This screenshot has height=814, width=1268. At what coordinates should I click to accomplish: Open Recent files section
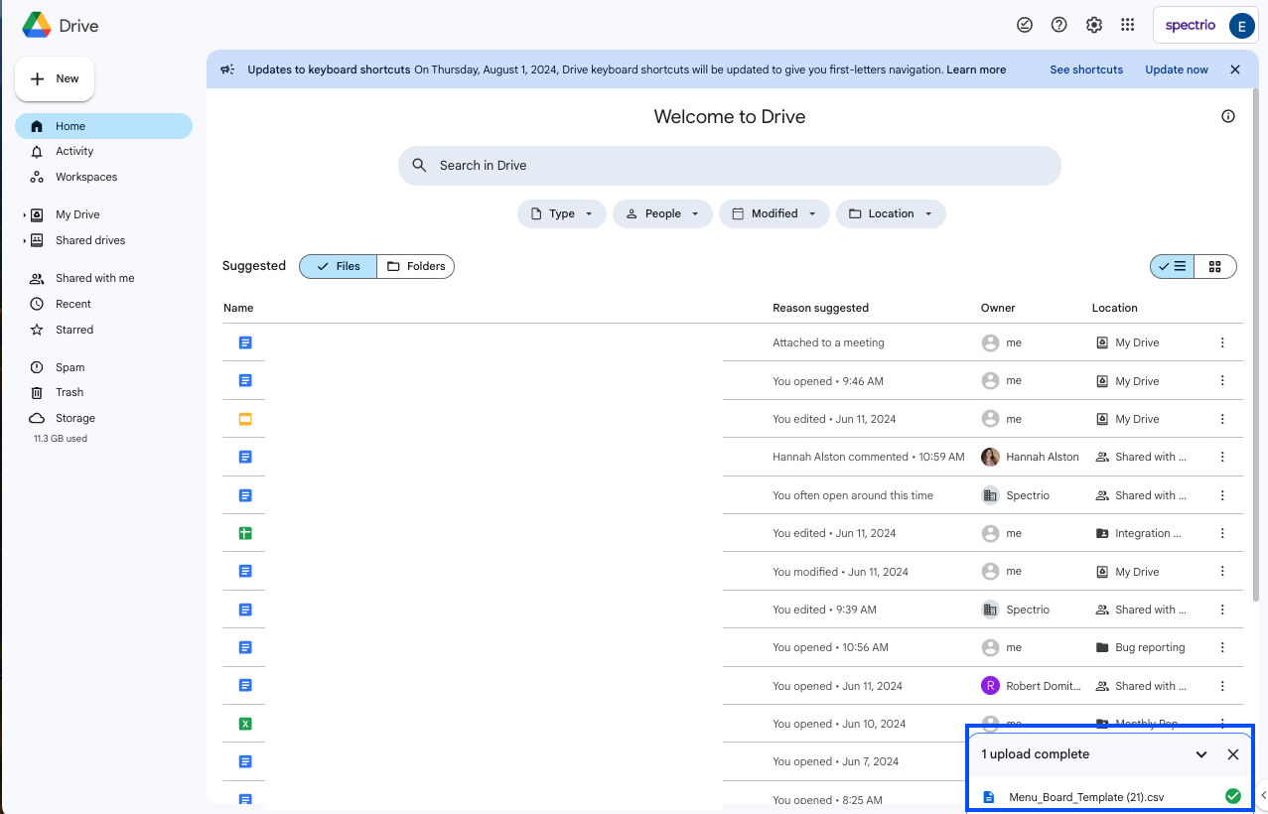pos(70,303)
